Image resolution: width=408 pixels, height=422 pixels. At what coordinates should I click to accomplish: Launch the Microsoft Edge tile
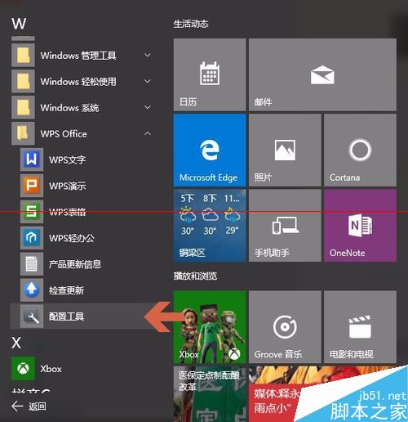click(x=210, y=150)
